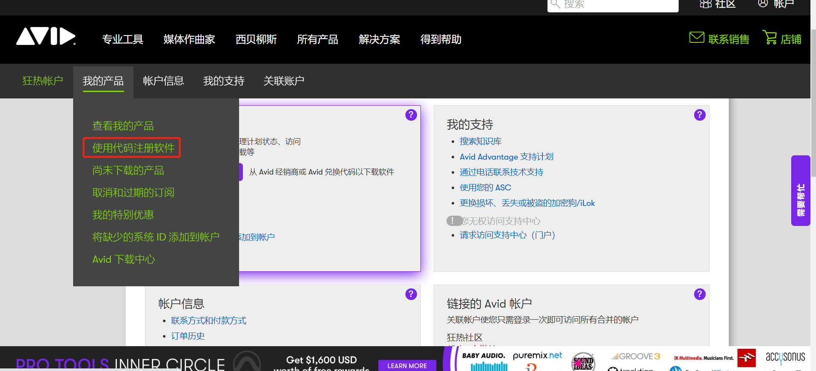This screenshot has width=816, height=371.
Task: Select the 狂热帐户 tab
Action: pyautogui.click(x=43, y=80)
